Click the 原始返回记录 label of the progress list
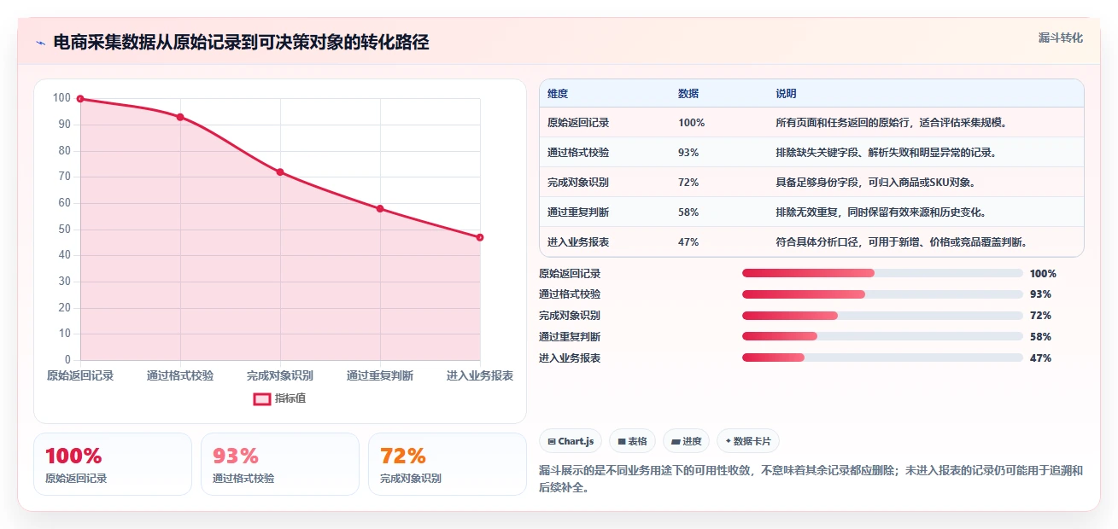 (x=570, y=274)
